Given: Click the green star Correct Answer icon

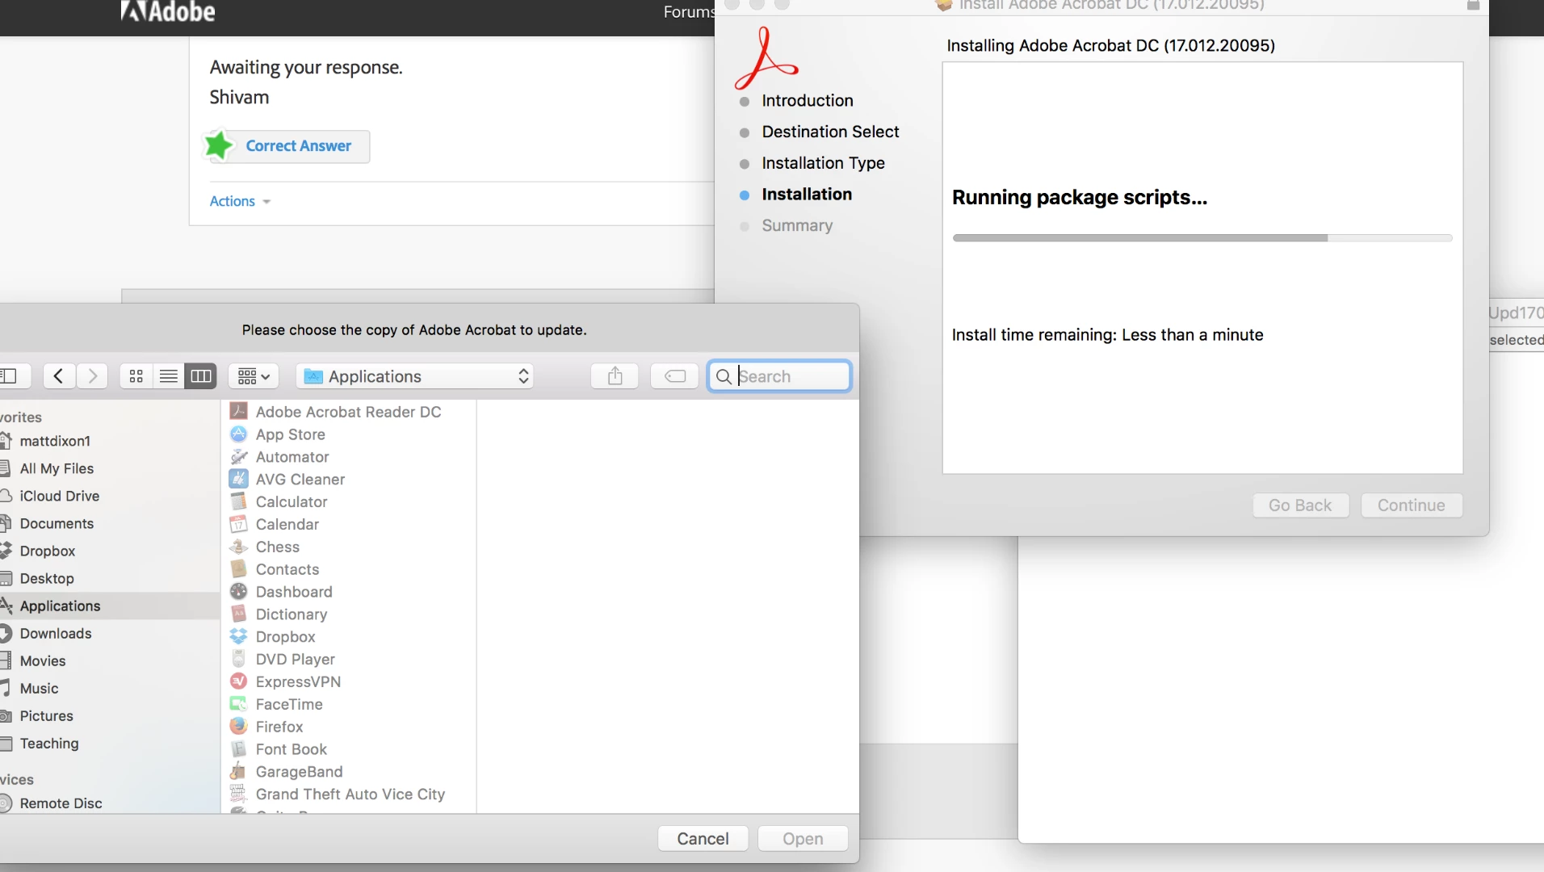Looking at the screenshot, I should pyautogui.click(x=218, y=145).
